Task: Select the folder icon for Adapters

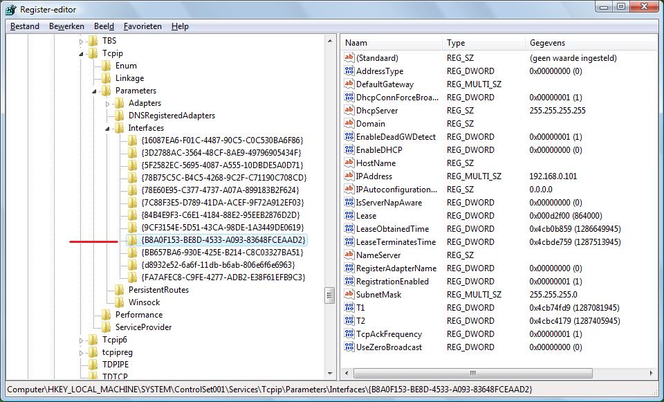Action: pyautogui.click(x=119, y=103)
